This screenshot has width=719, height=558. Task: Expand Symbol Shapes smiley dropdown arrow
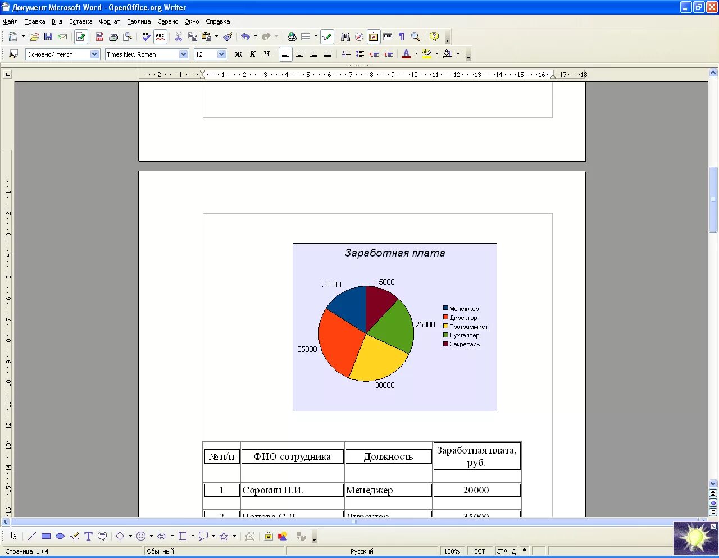click(151, 536)
